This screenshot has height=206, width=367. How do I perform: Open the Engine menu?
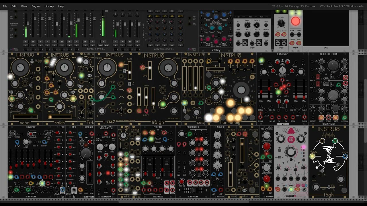tap(36, 6)
